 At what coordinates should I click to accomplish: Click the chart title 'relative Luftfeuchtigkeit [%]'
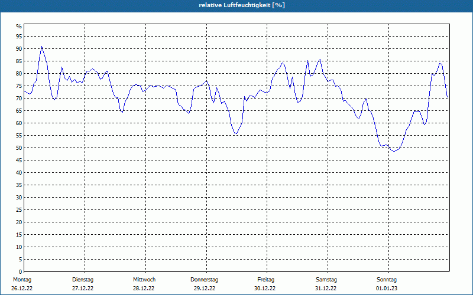pos(242,5)
